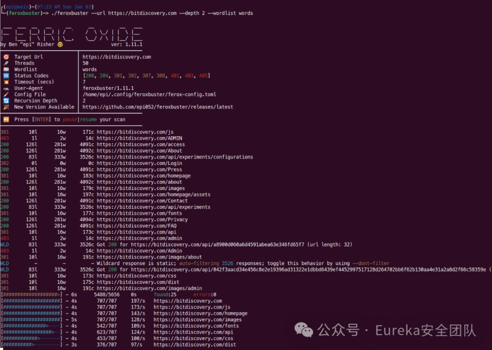
Task: Click the feroxbuster/1.11.1 User-Agent value
Action: (x=108, y=88)
